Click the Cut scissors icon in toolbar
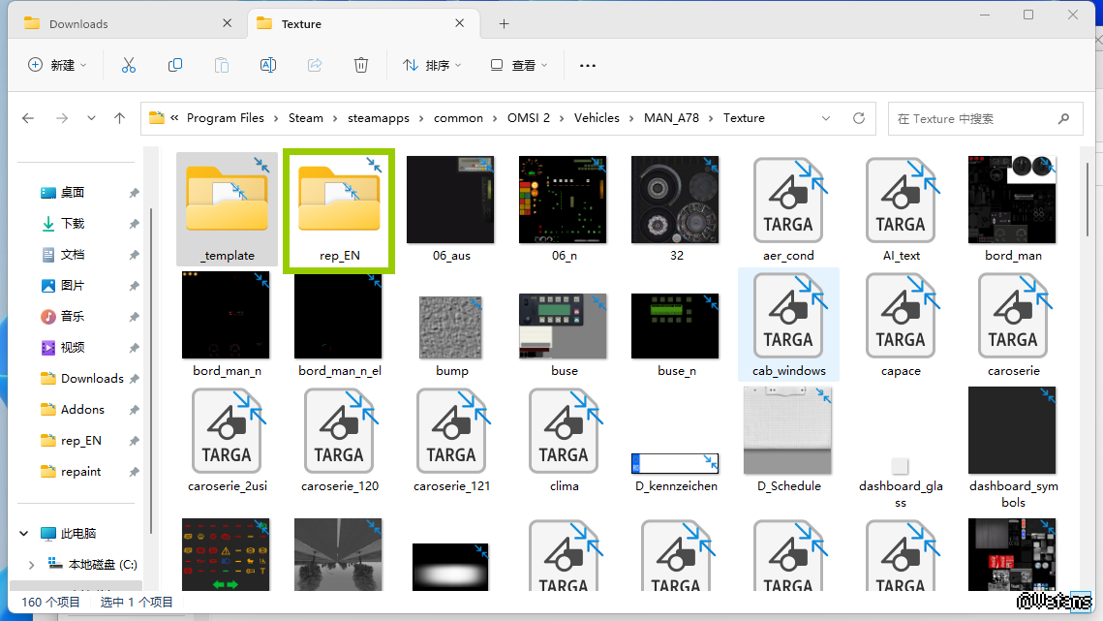Screen dimensions: 1103x621 (129, 65)
